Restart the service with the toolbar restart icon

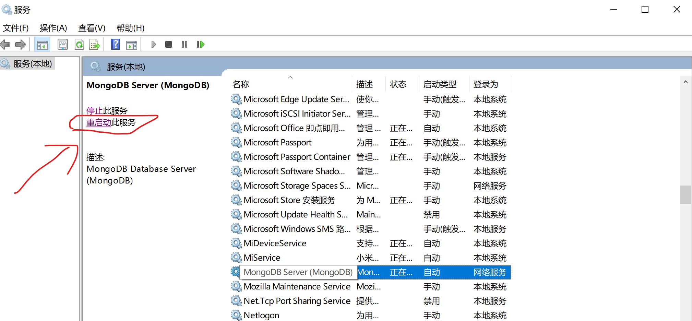tap(201, 44)
